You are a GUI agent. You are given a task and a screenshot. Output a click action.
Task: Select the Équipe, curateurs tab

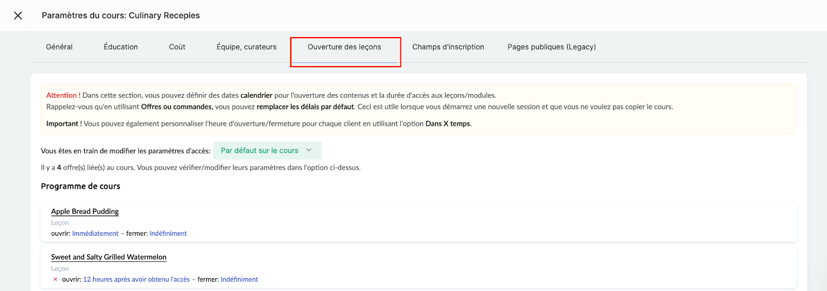click(x=247, y=47)
